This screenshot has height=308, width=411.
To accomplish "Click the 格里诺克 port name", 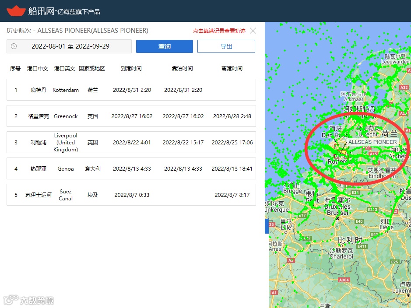I will coord(38,116).
